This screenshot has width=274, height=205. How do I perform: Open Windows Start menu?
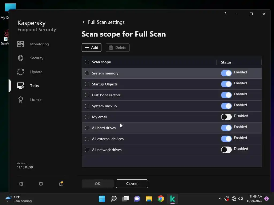(102, 199)
